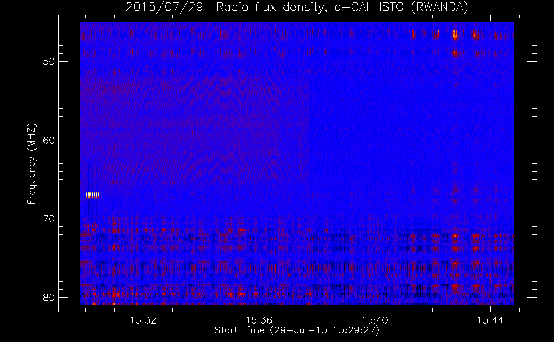Click the plot title 'Radio flux density, e-CALLISTO (RWANDA)'

(x=342, y=7)
